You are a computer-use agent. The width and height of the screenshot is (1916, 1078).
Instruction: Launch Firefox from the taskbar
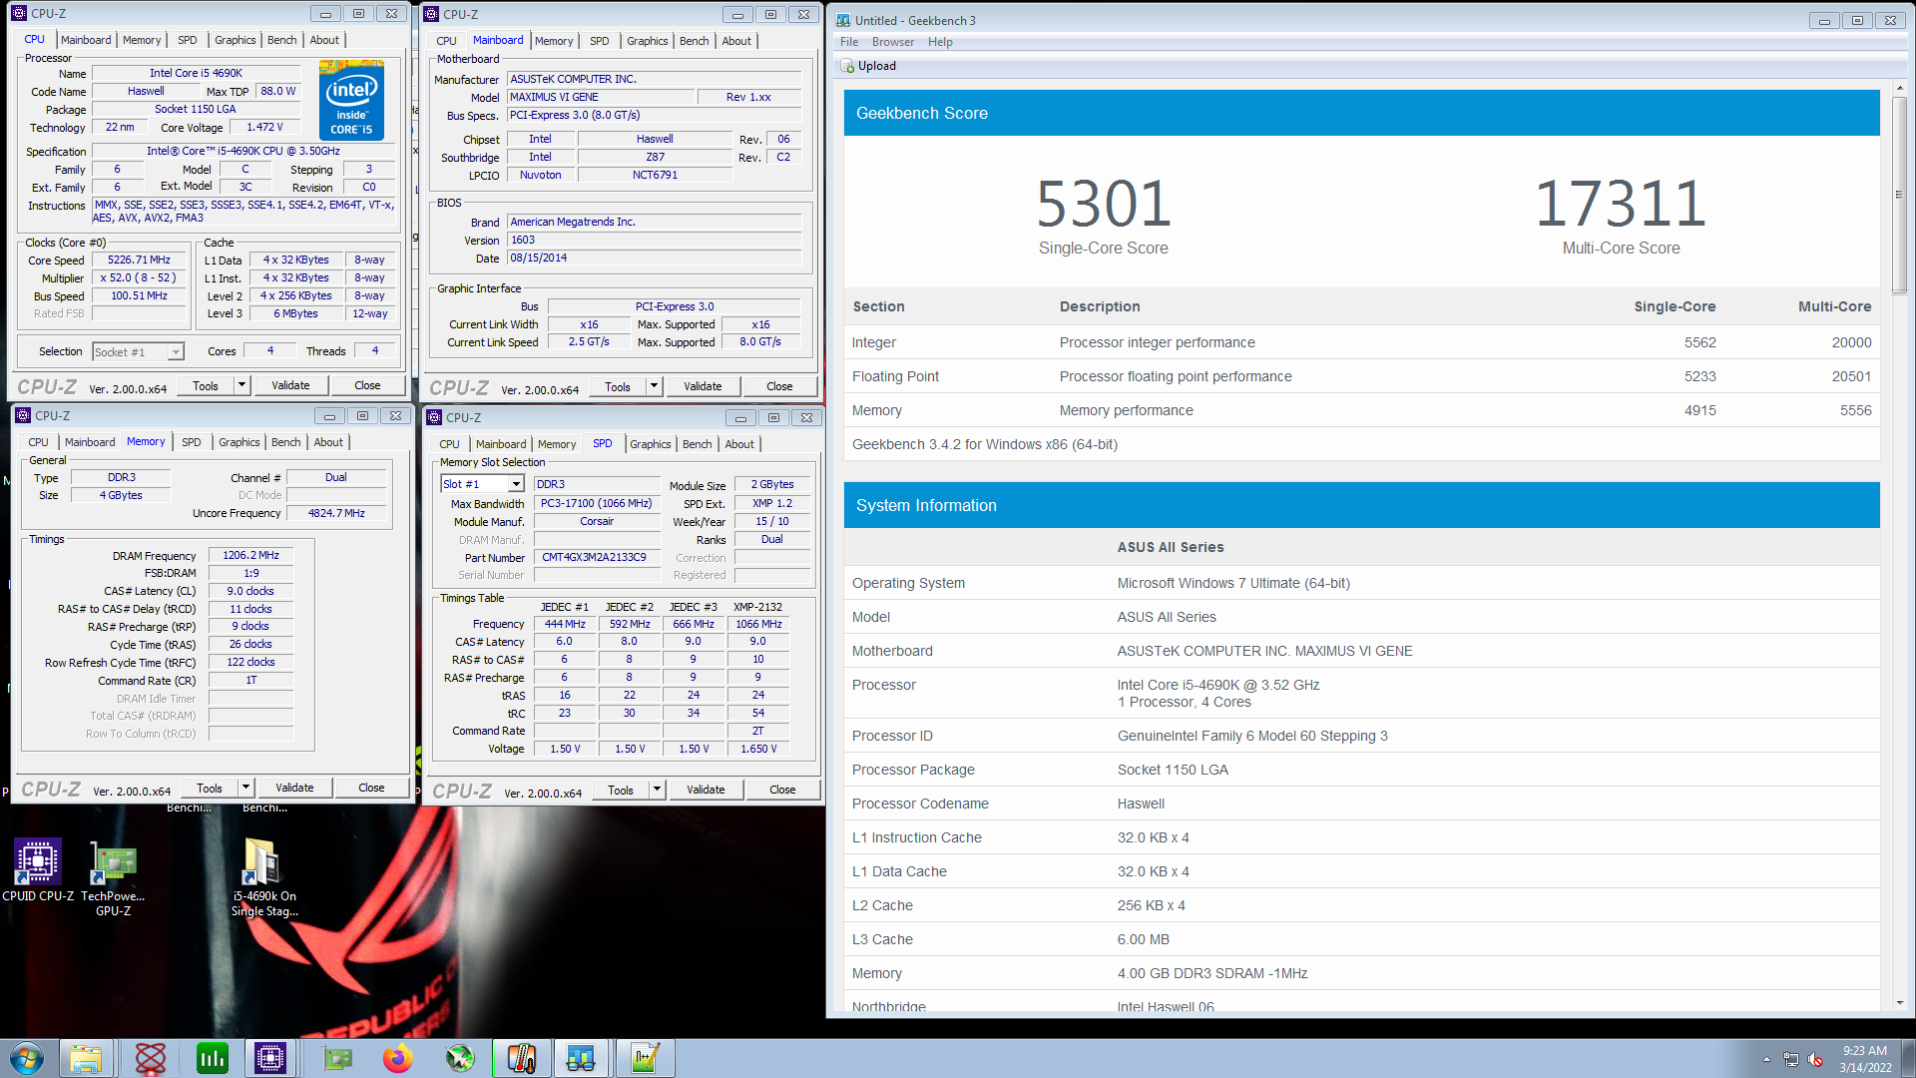[x=397, y=1058]
